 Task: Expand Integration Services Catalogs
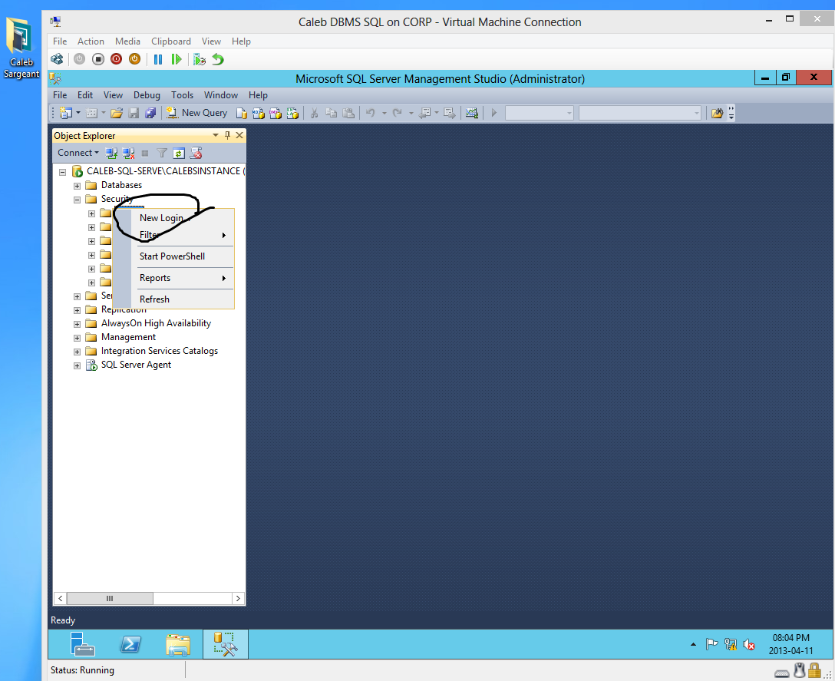point(78,352)
